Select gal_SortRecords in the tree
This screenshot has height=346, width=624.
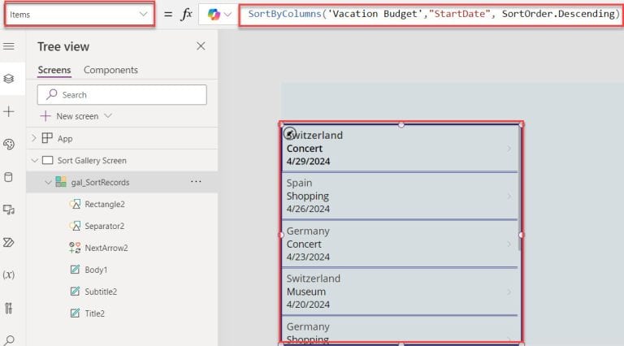click(100, 182)
